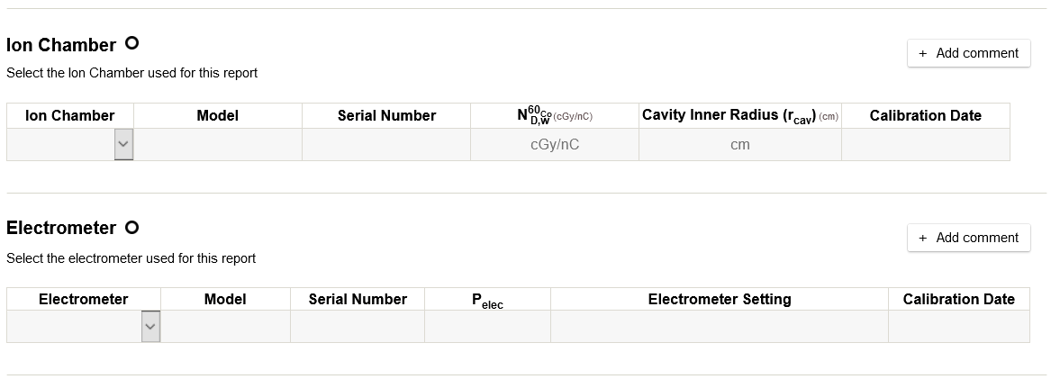The image size is (1051, 379).
Task: Open the Ion Chamber selection dropdown
Action: point(123,144)
